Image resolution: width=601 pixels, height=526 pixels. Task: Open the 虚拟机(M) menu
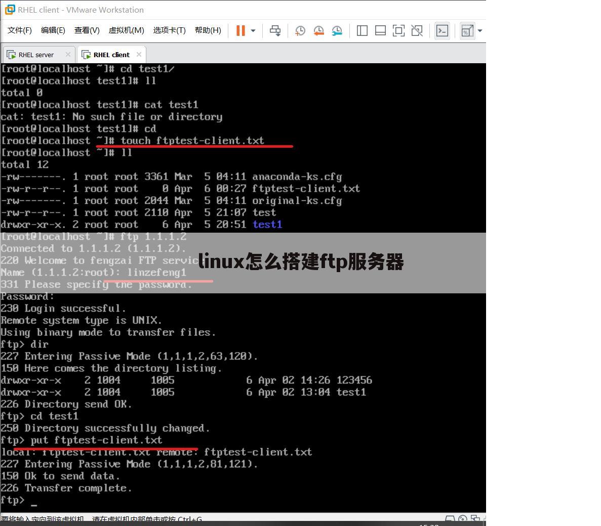126,30
